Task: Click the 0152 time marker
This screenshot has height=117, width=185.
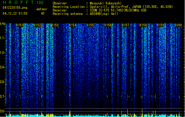Action: [x=37, y=25]
